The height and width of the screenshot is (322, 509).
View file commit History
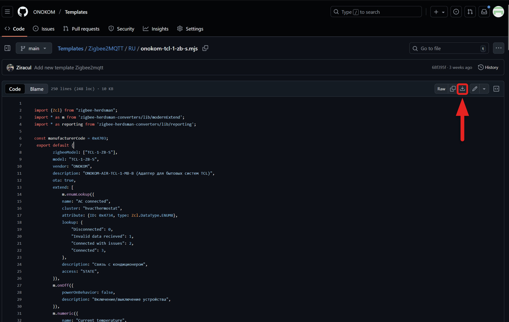(x=488, y=67)
